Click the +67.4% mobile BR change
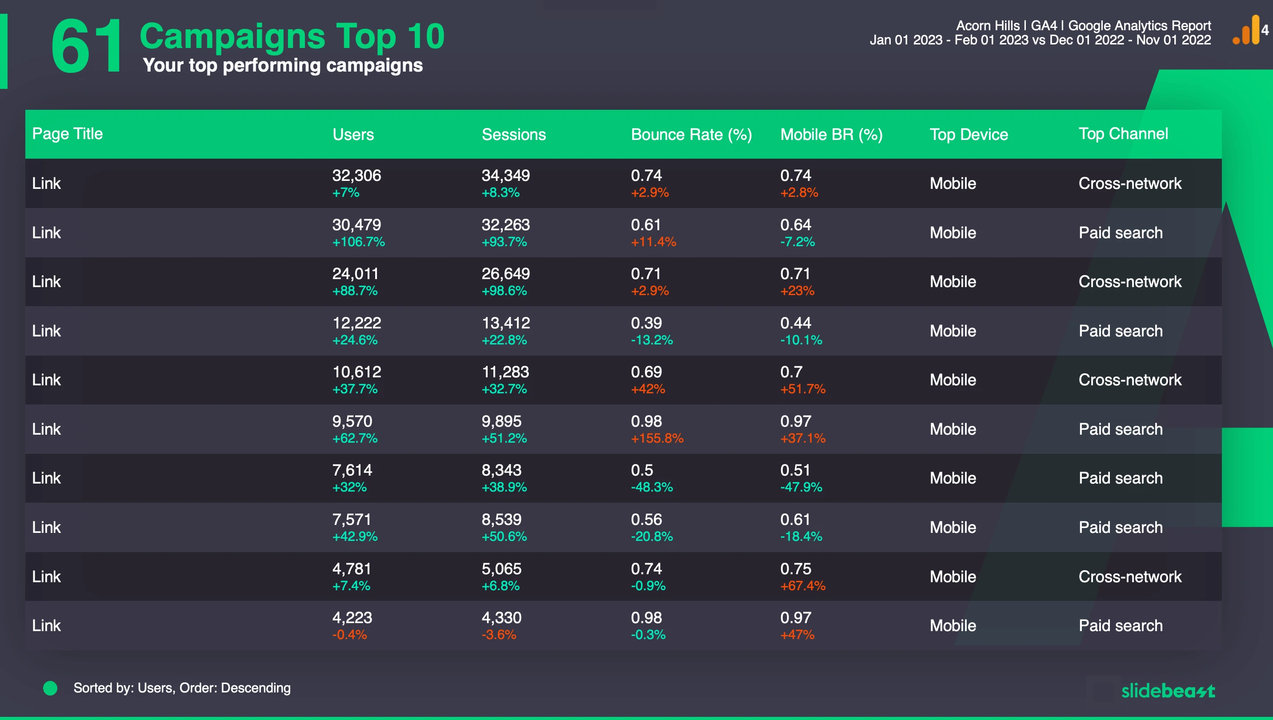The image size is (1273, 720). point(803,586)
